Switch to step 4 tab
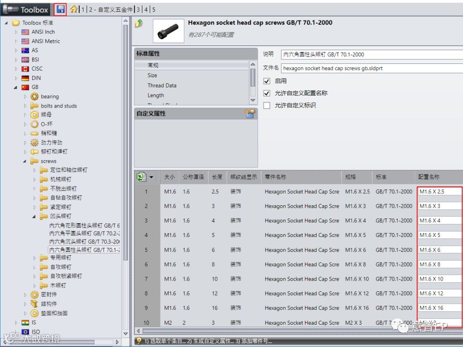This screenshot has height=347, width=463. point(146,10)
